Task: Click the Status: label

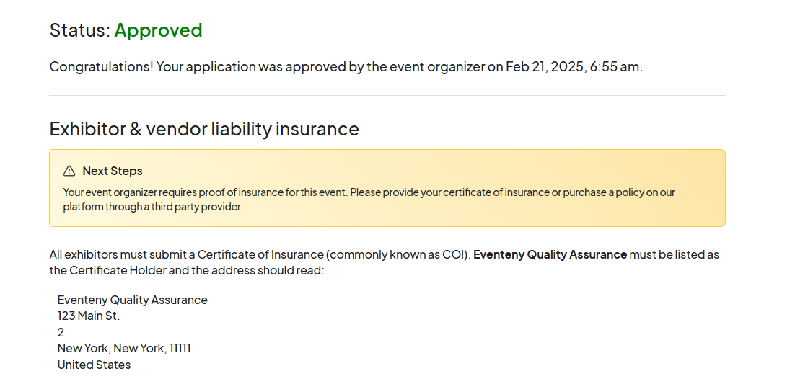Action: point(80,30)
